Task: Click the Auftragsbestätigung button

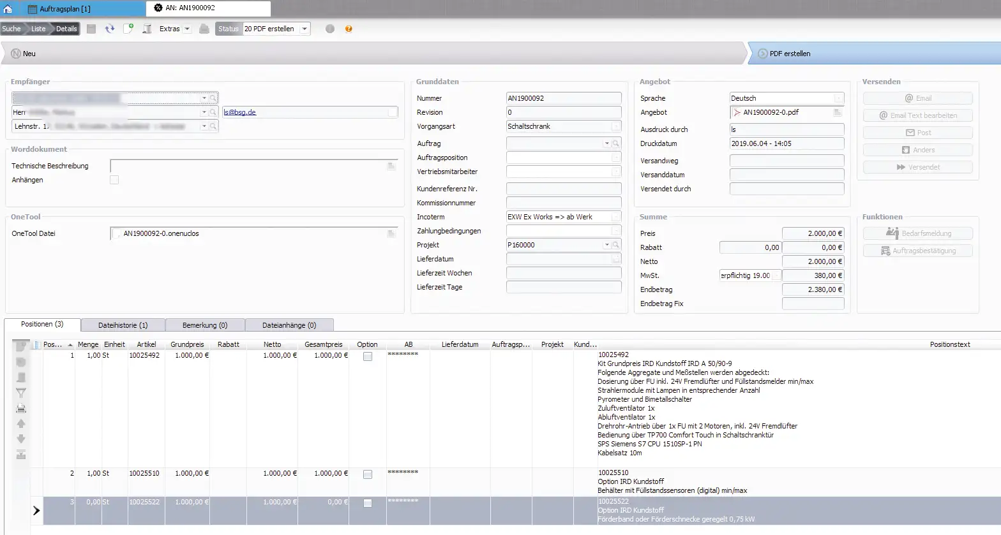Action: (918, 251)
